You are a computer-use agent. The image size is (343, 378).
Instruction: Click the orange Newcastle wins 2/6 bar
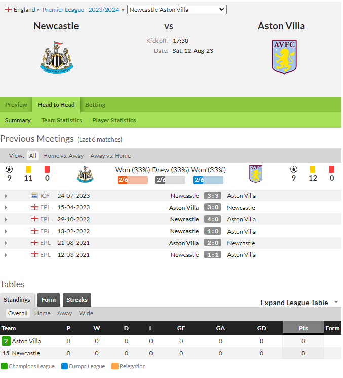click(x=133, y=180)
